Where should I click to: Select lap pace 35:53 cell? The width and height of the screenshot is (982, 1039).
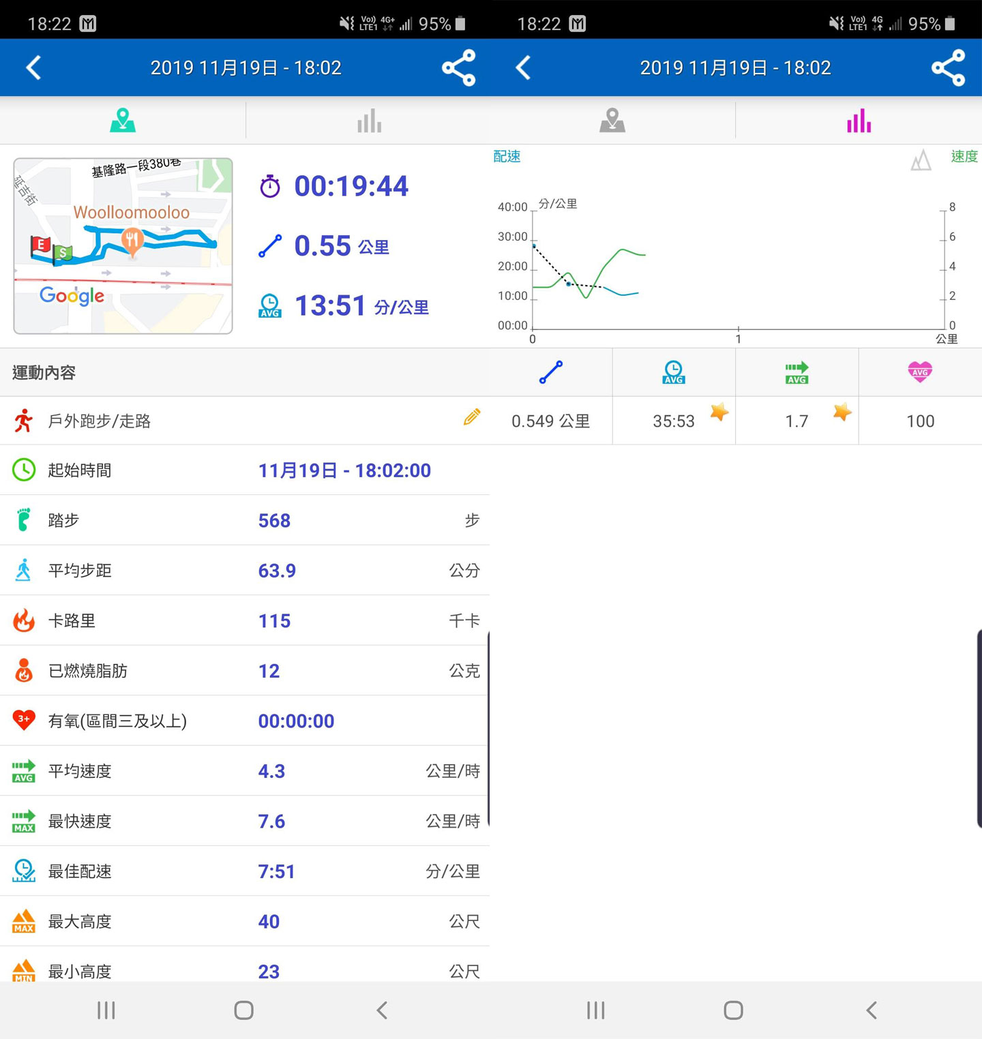click(674, 421)
